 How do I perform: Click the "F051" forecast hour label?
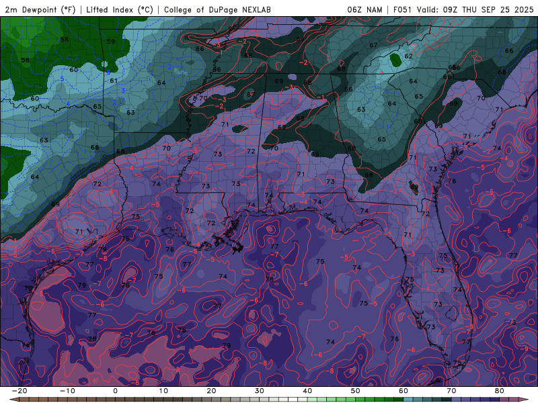pos(403,10)
